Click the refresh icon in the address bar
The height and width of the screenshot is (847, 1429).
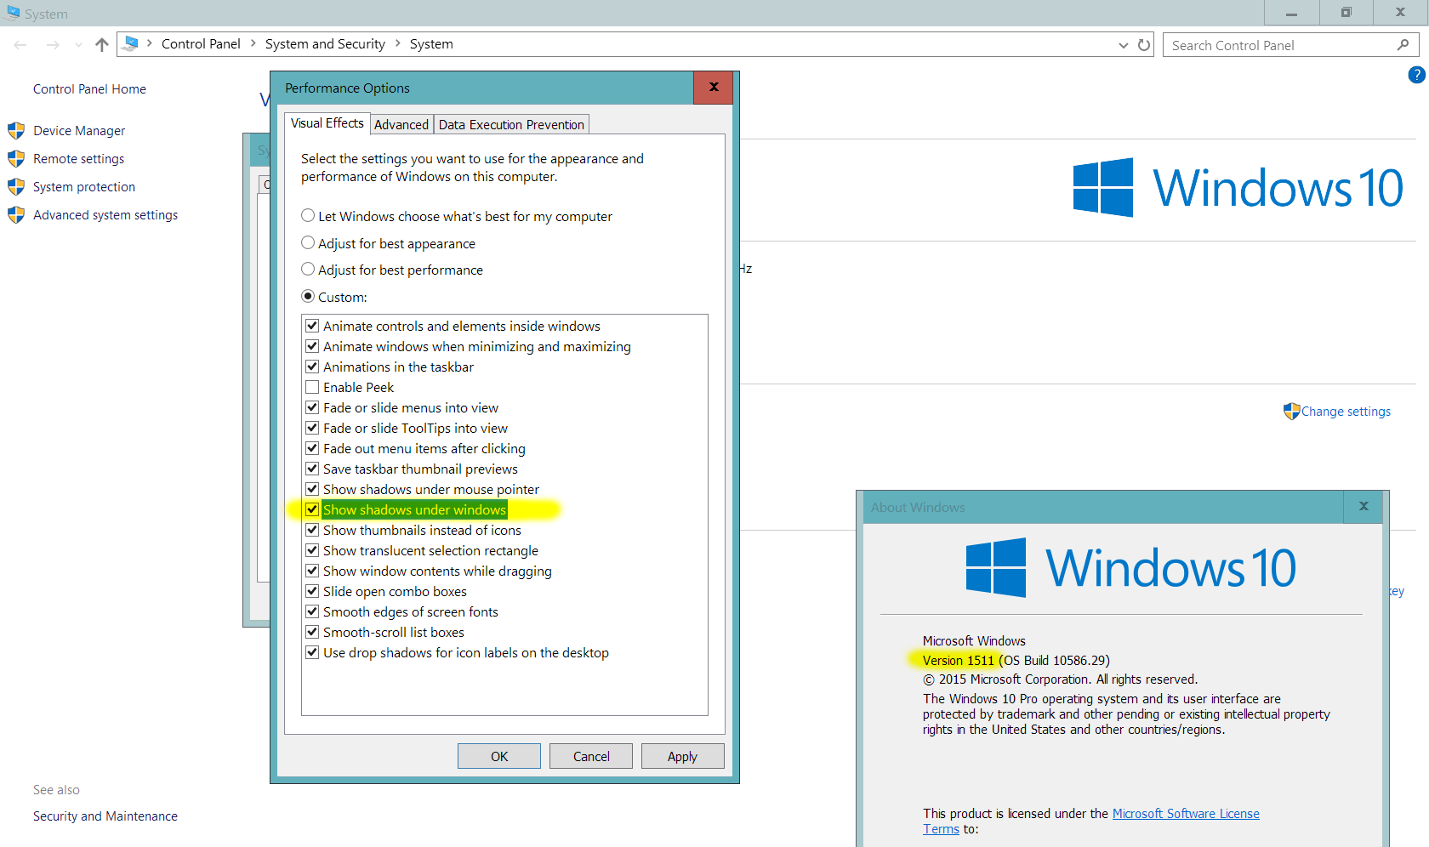(1143, 44)
